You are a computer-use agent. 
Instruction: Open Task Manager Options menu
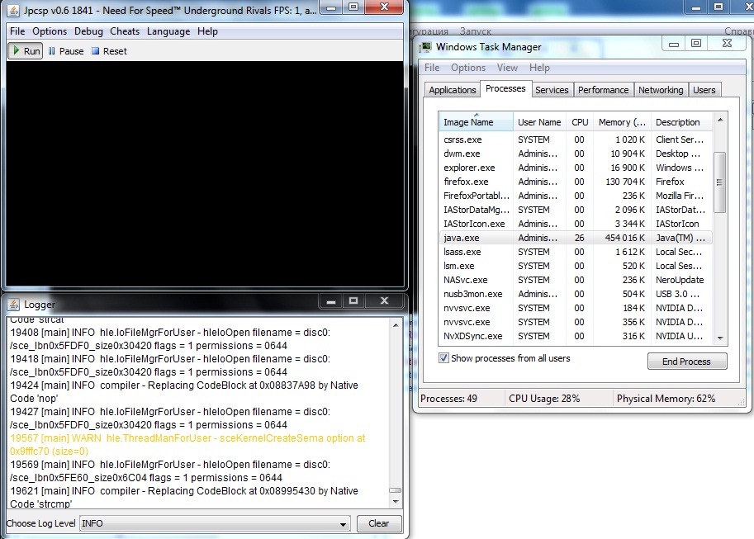tap(468, 68)
